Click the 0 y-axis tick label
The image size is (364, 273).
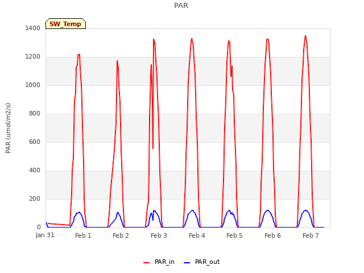click(39, 227)
